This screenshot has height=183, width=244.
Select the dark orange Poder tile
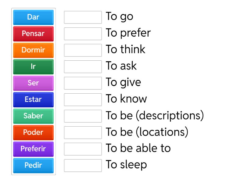pyautogui.click(x=33, y=133)
